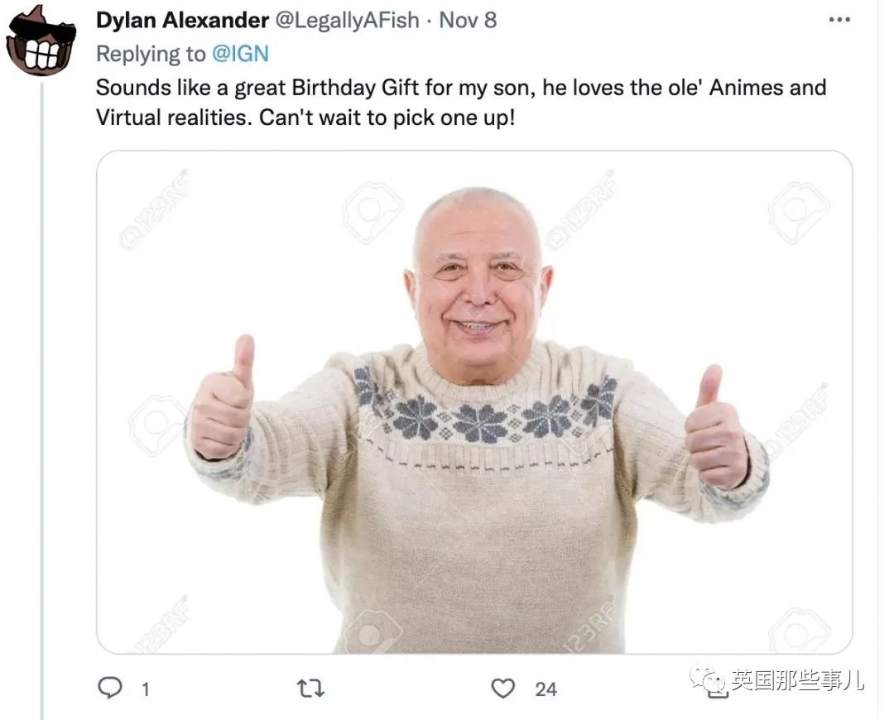Like the tweet with the heart icon
The image size is (894, 720).
pos(503,689)
